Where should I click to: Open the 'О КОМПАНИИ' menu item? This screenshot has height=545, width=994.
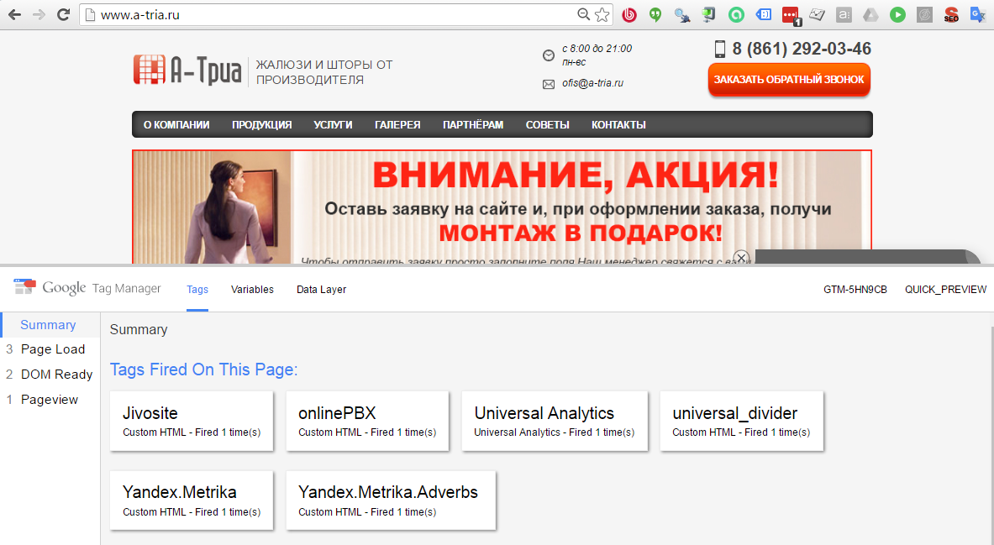click(x=176, y=125)
